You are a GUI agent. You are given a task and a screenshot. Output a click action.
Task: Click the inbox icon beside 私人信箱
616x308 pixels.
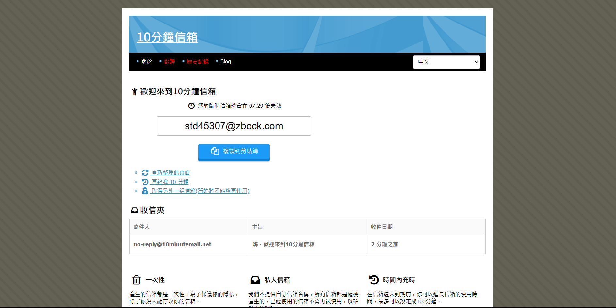255,280
